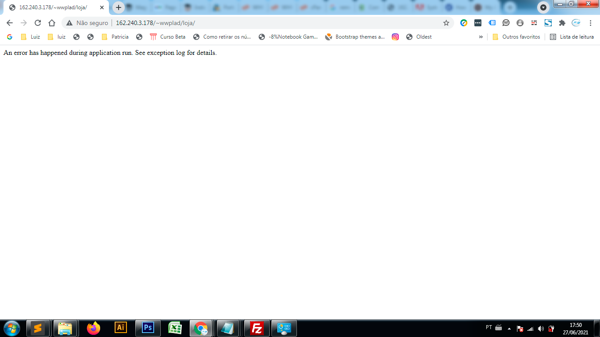
Task: Select the 162.240.3.178 loja tab
Action: 53,7
